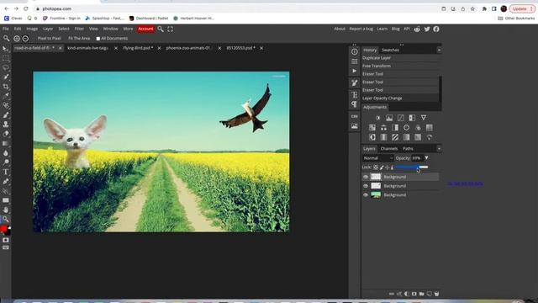Click Chrome's Update button

click(x=521, y=8)
